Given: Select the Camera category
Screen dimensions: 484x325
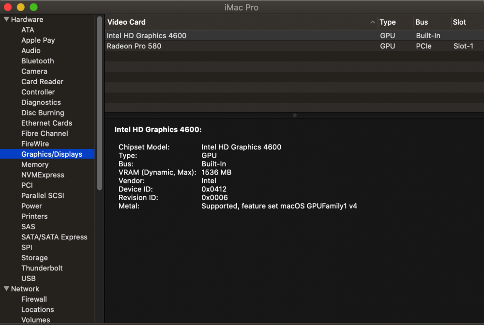Looking at the screenshot, I should 34,71.
